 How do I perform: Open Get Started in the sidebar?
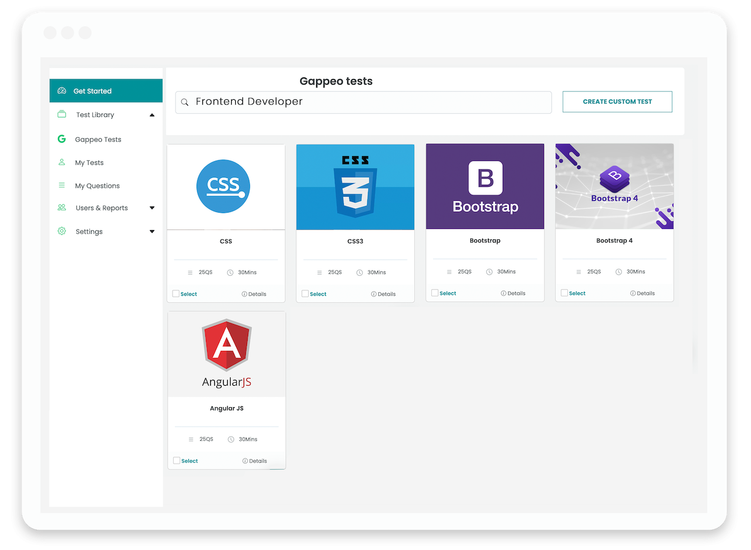106,91
